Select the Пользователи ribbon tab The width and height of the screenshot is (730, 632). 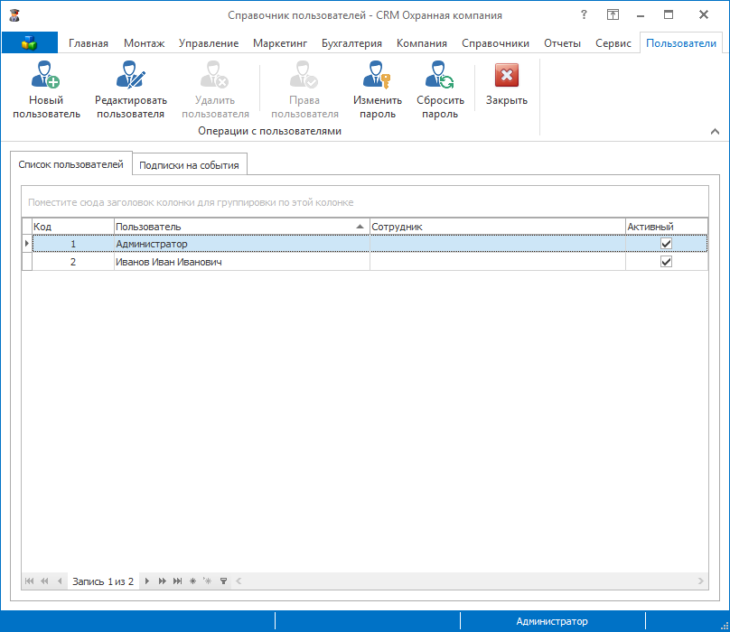tap(680, 43)
